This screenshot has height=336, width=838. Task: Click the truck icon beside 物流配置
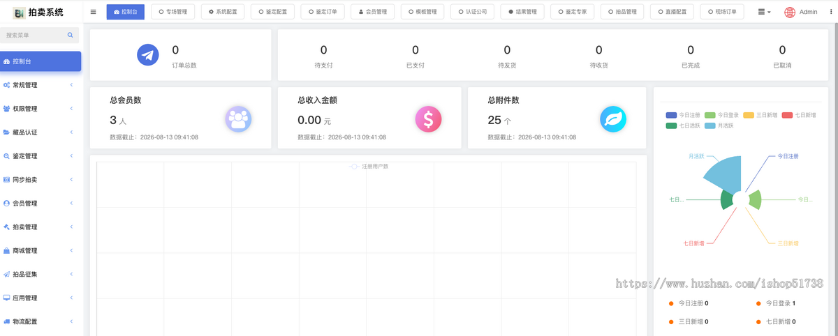click(x=6, y=322)
